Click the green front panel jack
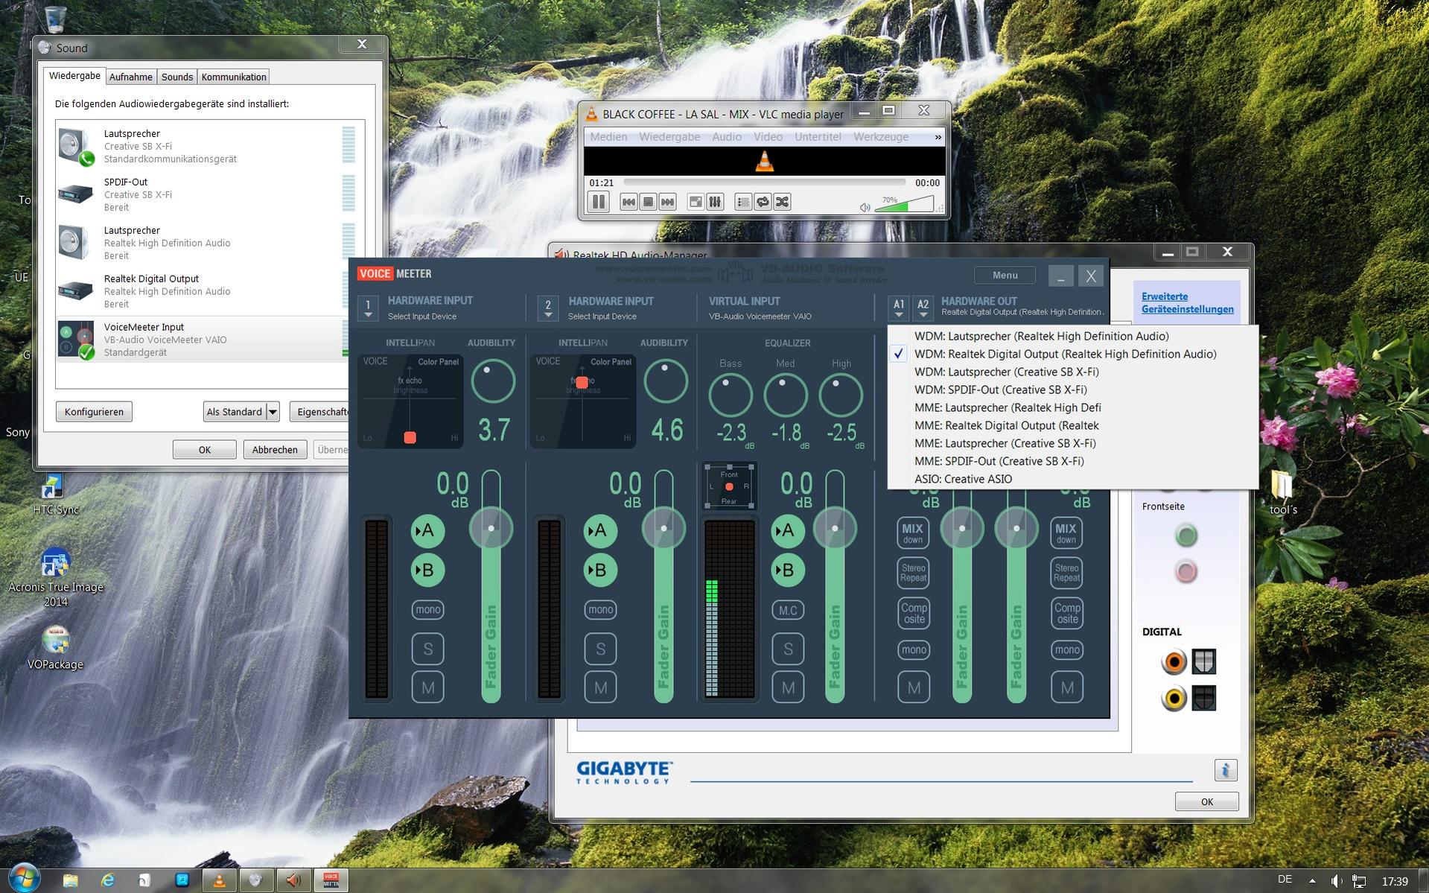Image resolution: width=1429 pixels, height=893 pixels. point(1186,535)
